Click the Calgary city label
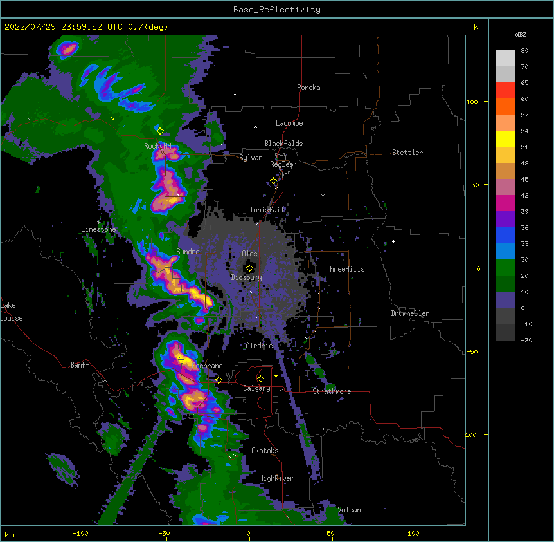The width and height of the screenshot is (554, 542). coord(256,388)
